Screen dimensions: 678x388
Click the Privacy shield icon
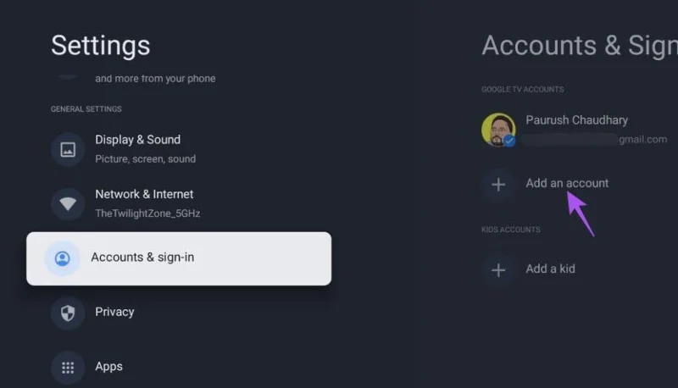click(68, 313)
